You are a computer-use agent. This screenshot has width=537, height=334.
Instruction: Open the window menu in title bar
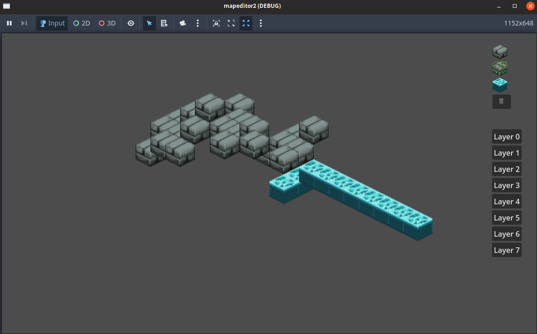[x=6, y=6]
